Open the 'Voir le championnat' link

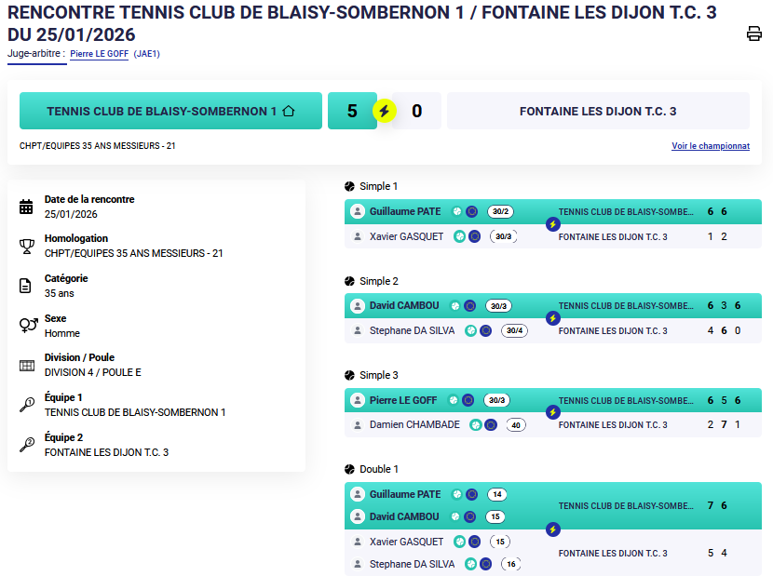(711, 146)
